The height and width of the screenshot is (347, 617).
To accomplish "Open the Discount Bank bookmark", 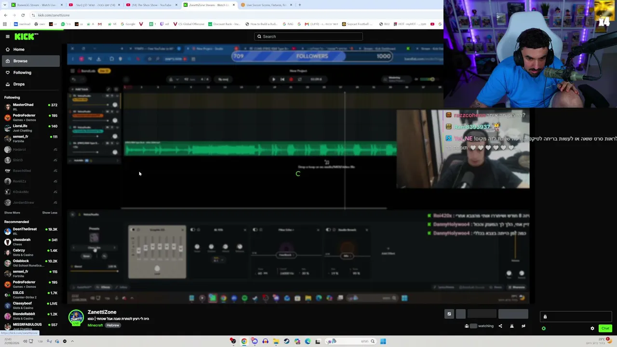I will [225, 24].
